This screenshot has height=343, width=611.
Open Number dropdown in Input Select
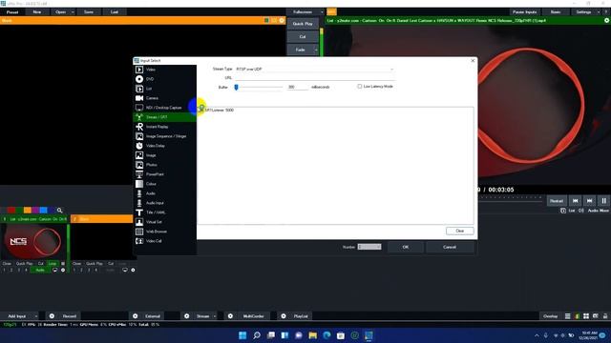[369, 247]
